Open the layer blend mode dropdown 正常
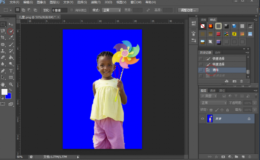Viewport: 260px width, 160px height. (x=214, y=103)
